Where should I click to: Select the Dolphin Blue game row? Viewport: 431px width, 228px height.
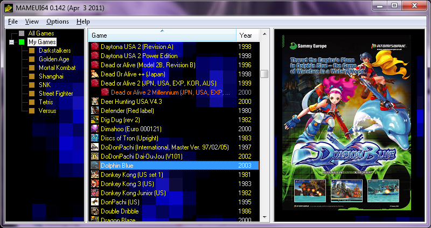tap(175, 166)
